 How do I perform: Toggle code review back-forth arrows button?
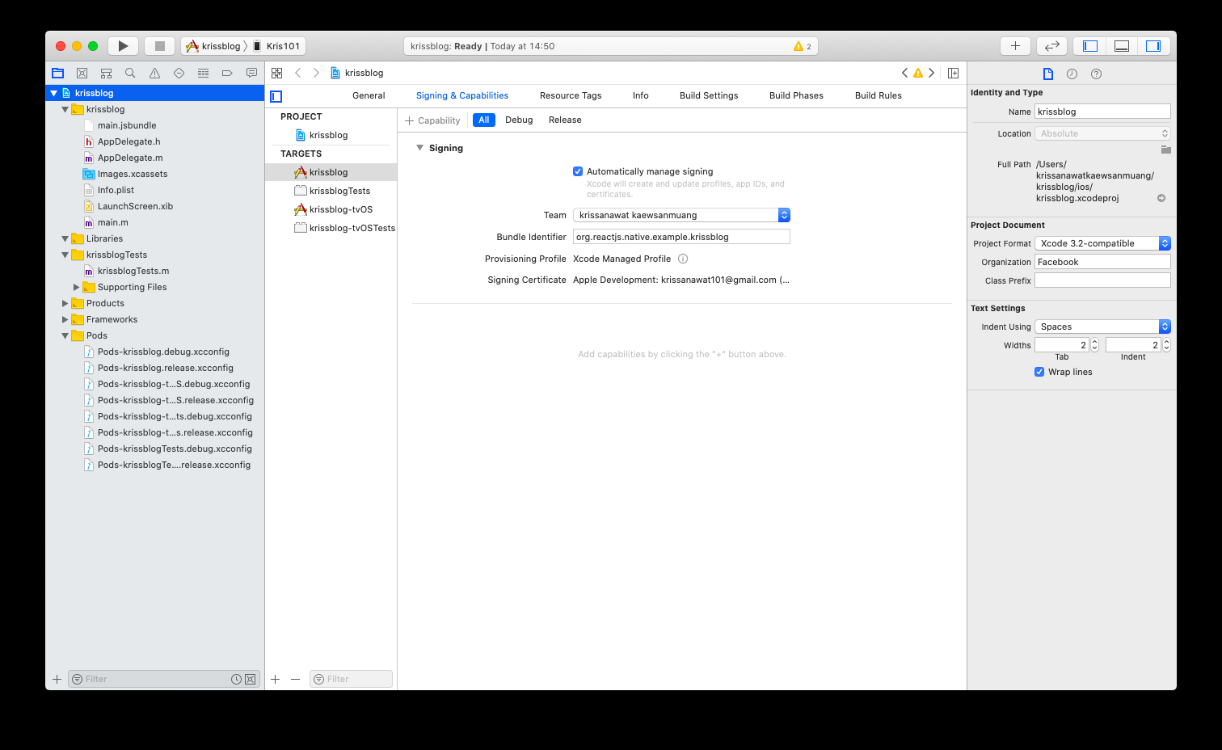tap(1051, 46)
